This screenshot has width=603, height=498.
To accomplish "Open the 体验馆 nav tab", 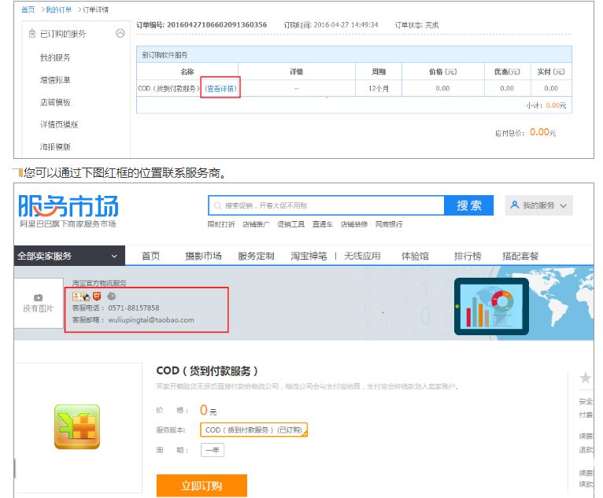I will click(415, 256).
